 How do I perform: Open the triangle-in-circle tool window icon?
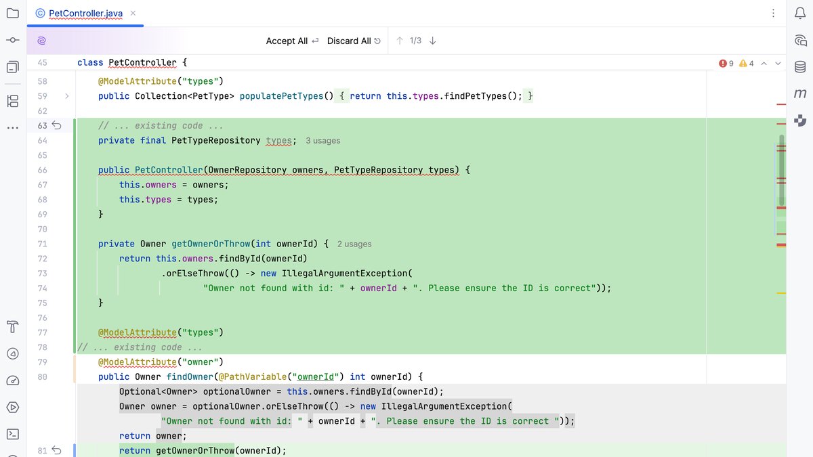[x=12, y=354]
